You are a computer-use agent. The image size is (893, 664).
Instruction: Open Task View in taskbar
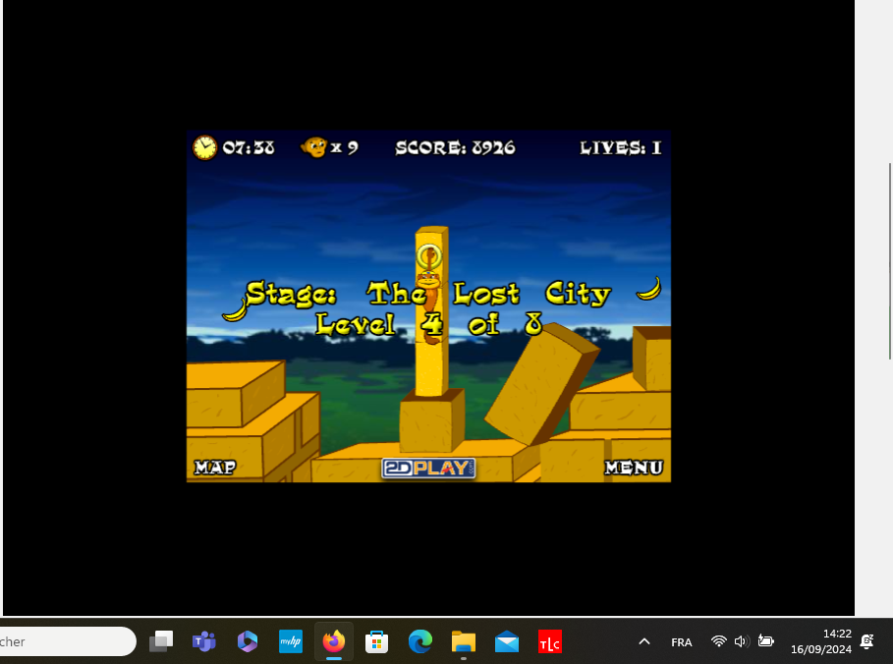click(x=161, y=641)
